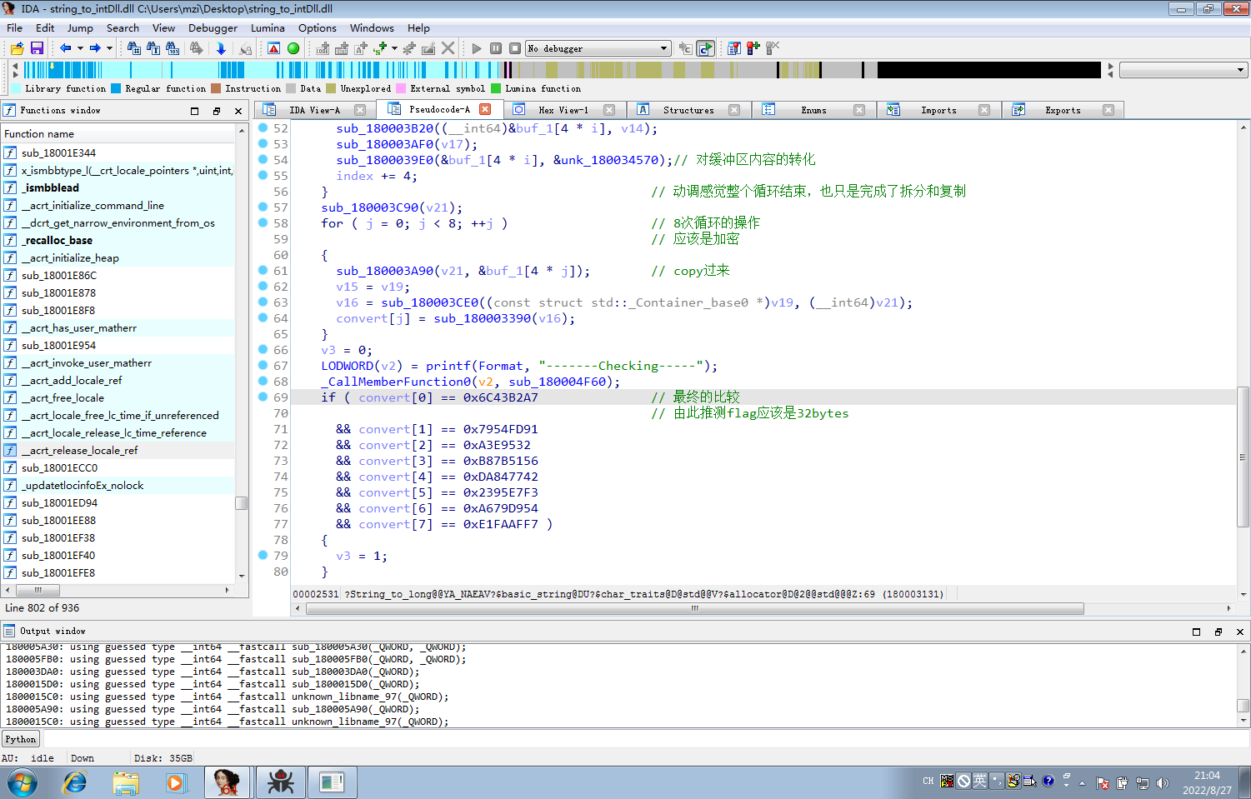This screenshot has width=1251, height=799.
Task: Click the blue down-arrow jump icon
Action: pos(221,48)
